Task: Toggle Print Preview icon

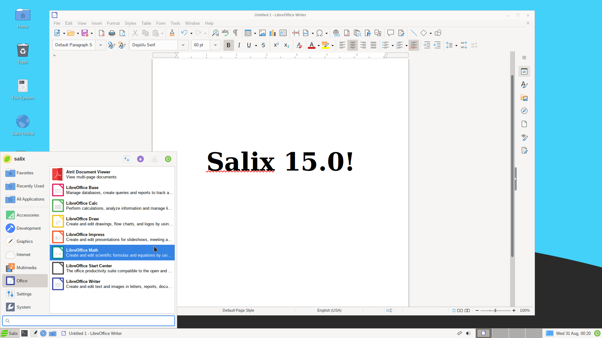Action: 123,33
